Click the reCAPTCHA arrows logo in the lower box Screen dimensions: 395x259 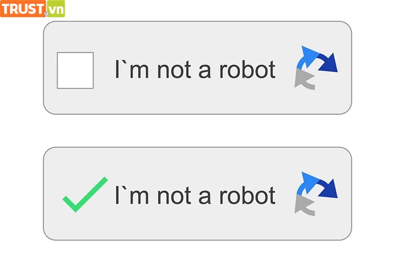316,194
